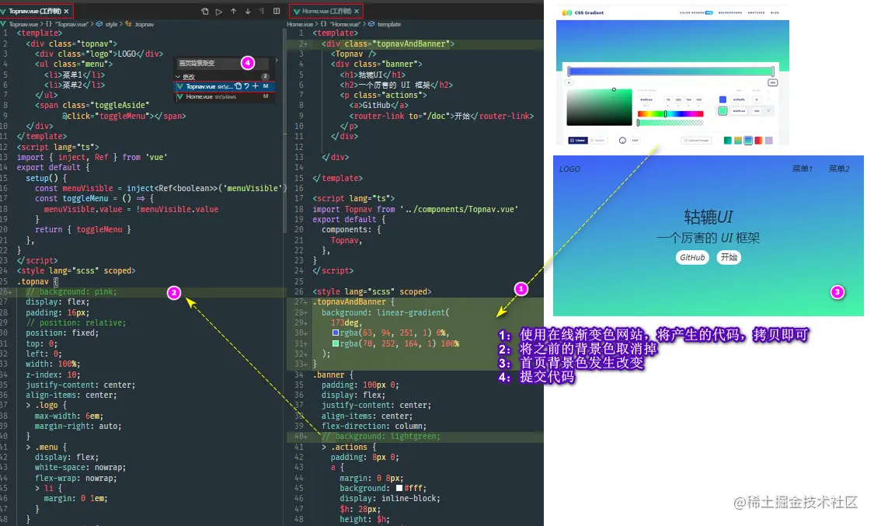Go to next change with down arrow

point(248,11)
